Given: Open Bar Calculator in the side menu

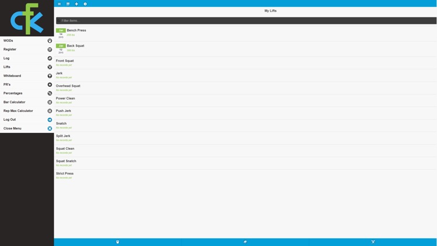Looking at the screenshot, I should pyautogui.click(x=27, y=102).
